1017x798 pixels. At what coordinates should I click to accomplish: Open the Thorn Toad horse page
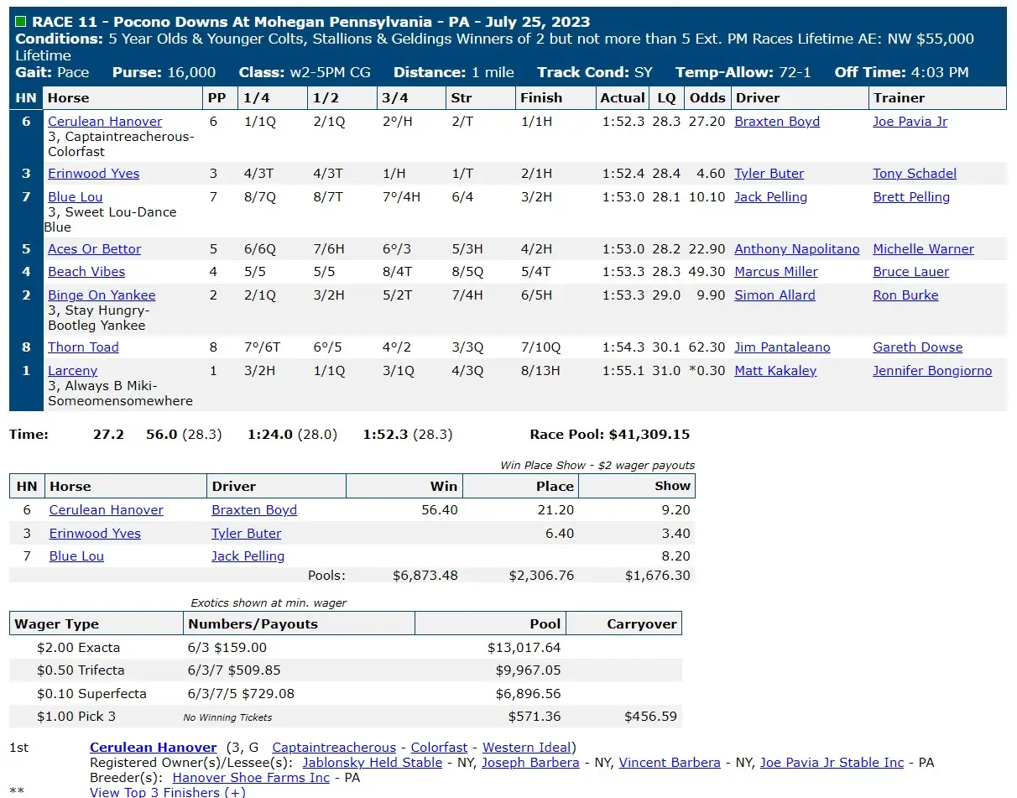tap(83, 347)
